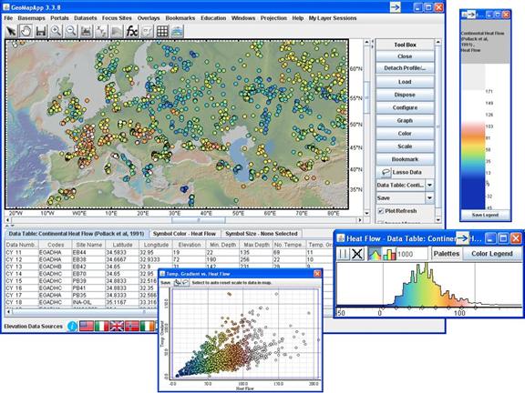
Task: Click the map scroll right arrow
Action: pyautogui.click(x=360, y=220)
